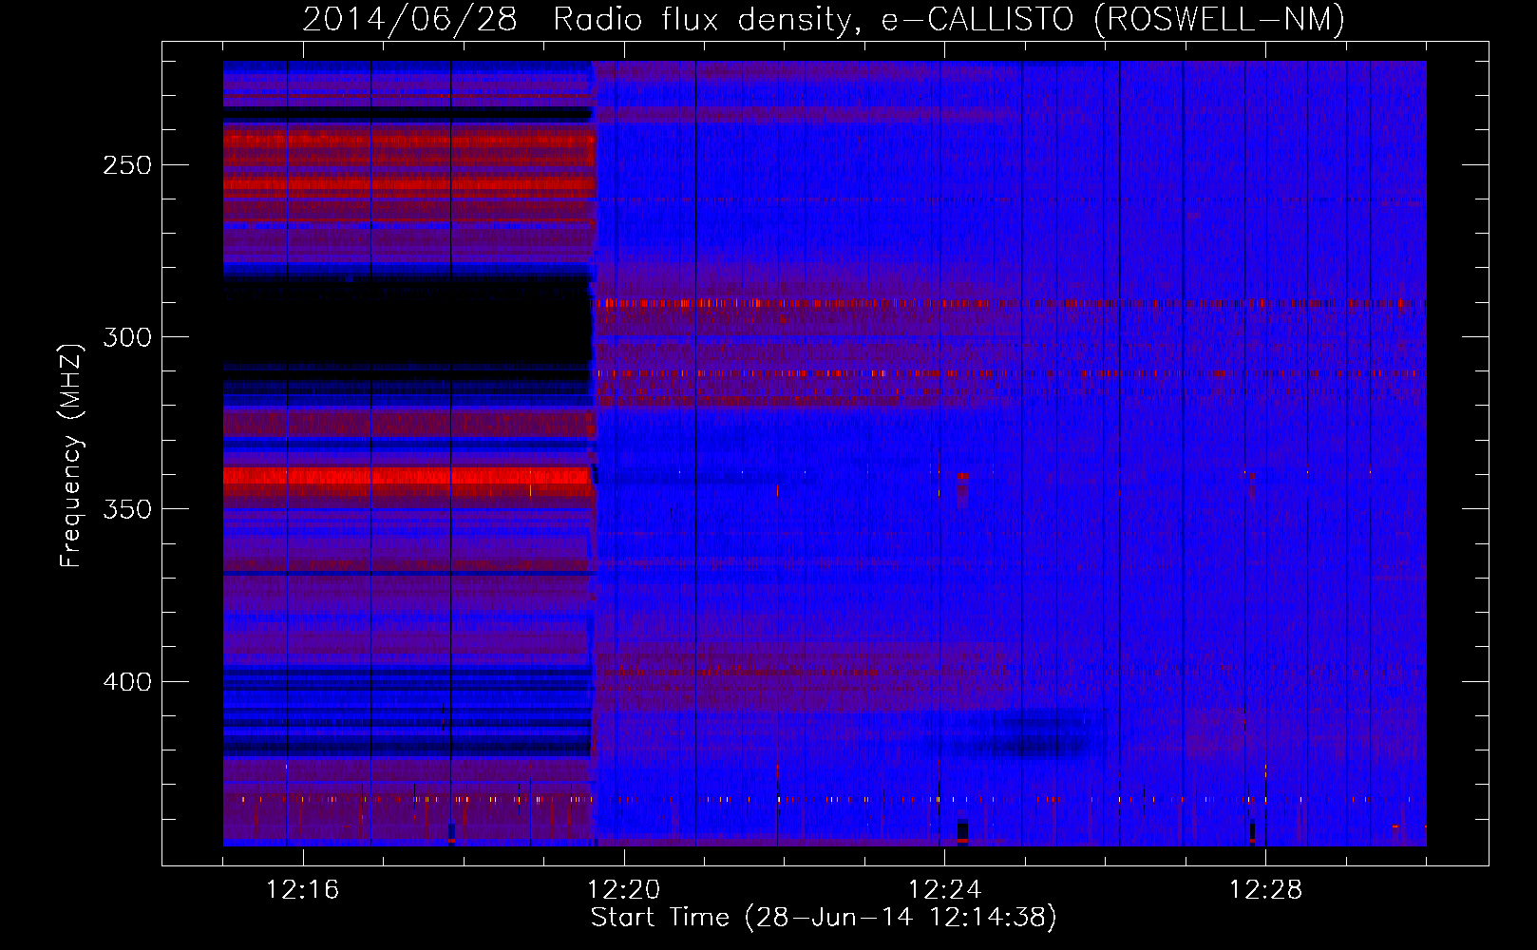
Task: Click the 350 frequency tick label
Action: (127, 509)
